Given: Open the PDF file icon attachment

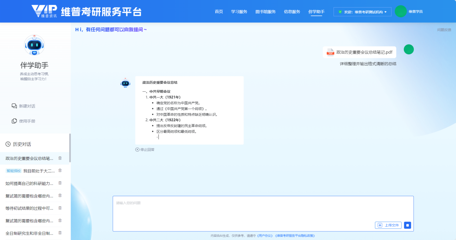Looking at the screenshot, I should 330,53.
